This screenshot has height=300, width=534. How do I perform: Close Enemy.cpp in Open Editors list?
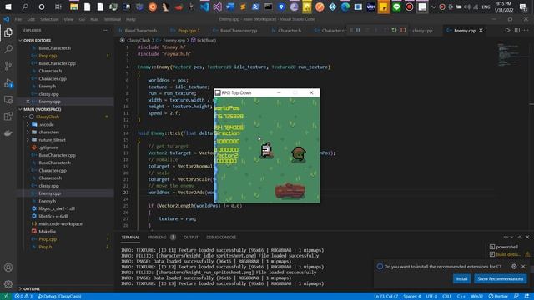point(28,102)
